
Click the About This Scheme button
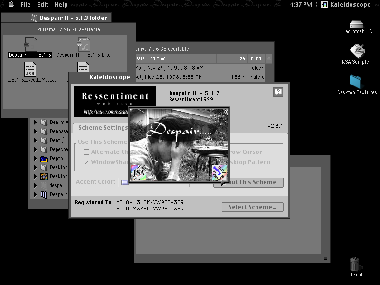(248, 182)
